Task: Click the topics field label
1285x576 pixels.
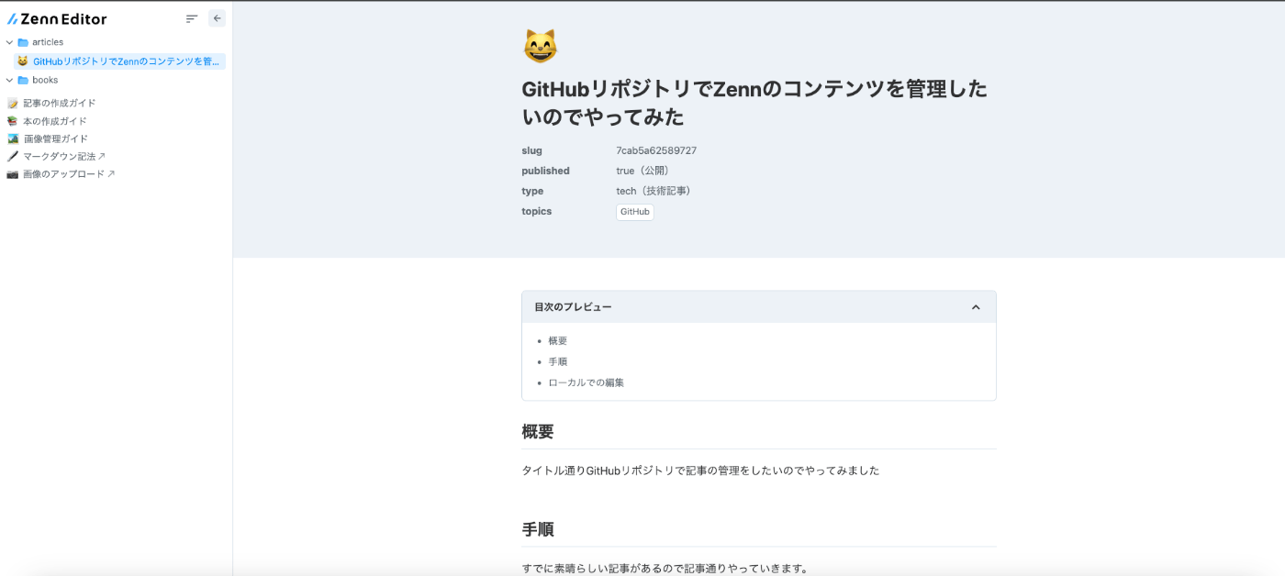Action: pyautogui.click(x=537, y=211)
